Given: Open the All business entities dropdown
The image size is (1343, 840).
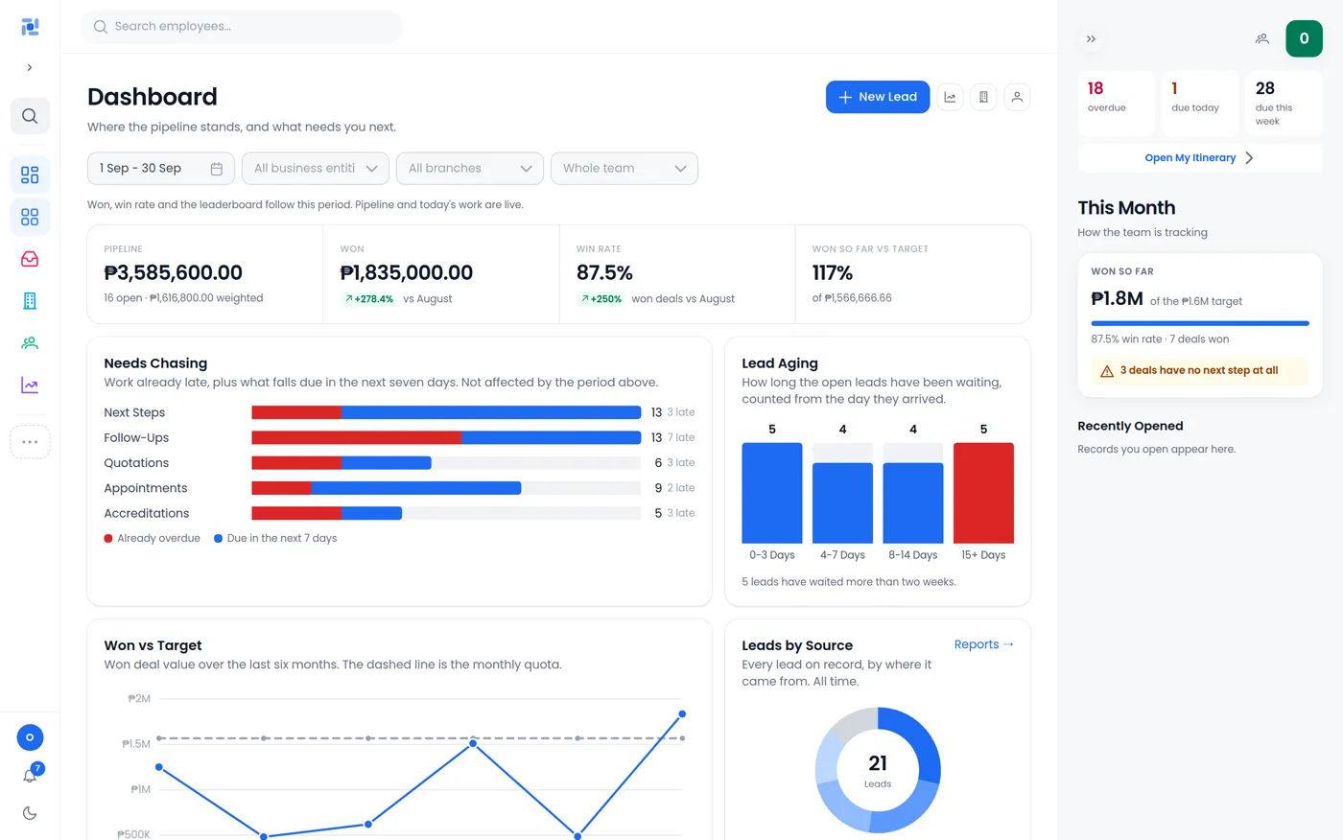Looking at the screenshot, I should (x=316, y=168).
